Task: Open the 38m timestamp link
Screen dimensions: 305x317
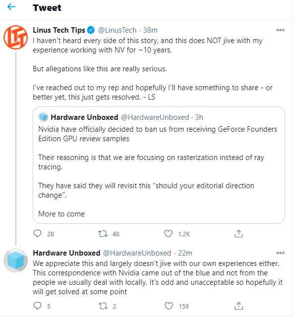Action: 150,30
